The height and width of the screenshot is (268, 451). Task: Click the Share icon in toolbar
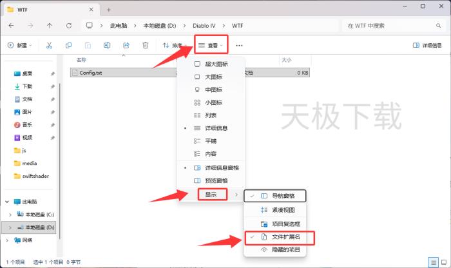point(126,45)
